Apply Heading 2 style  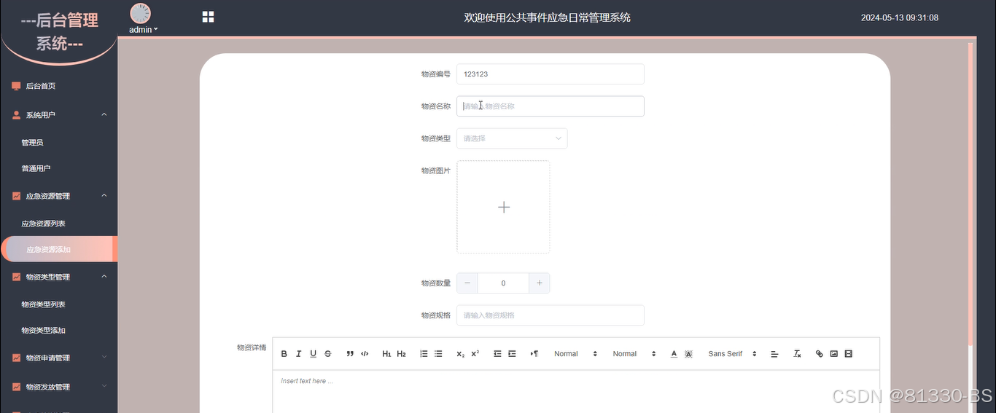(401, 354)
